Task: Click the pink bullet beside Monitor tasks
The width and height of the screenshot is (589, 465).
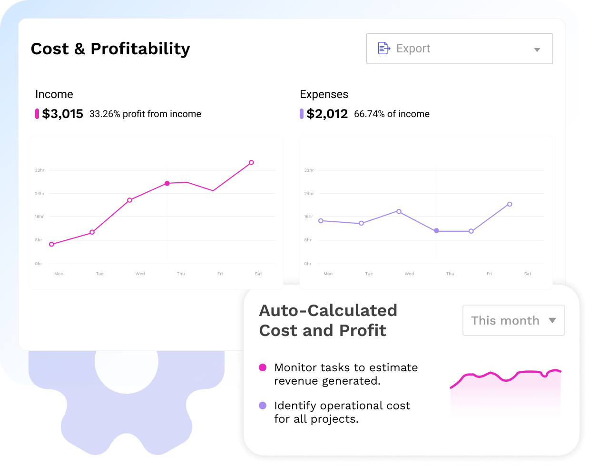Action: [263, 367]
